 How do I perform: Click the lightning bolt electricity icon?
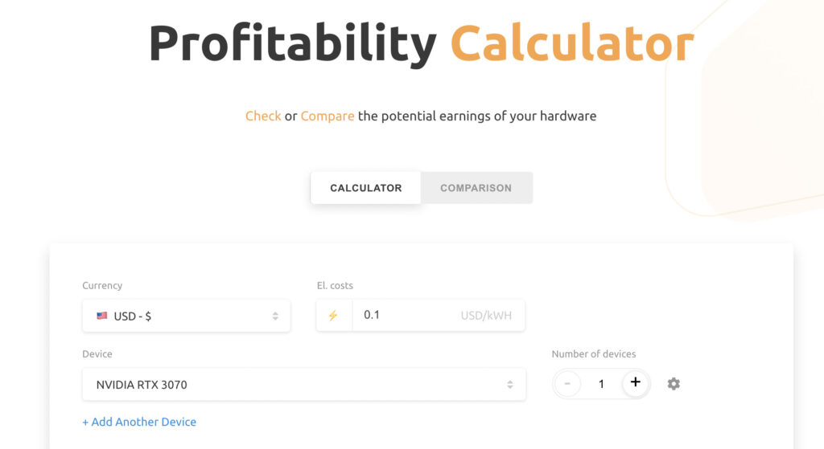coord(333,316)
